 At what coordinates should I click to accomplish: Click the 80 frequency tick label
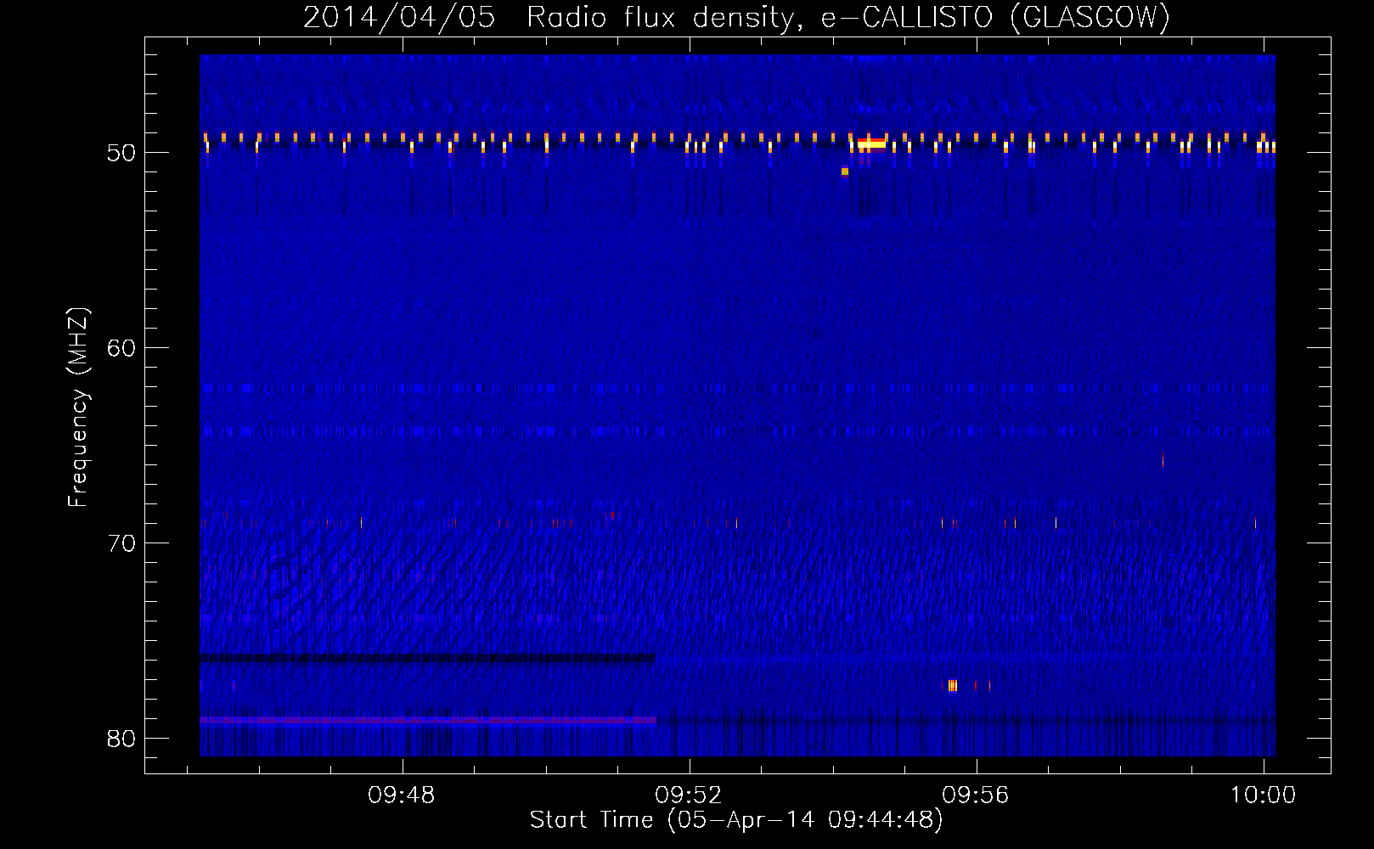click(x=121, y=739)
